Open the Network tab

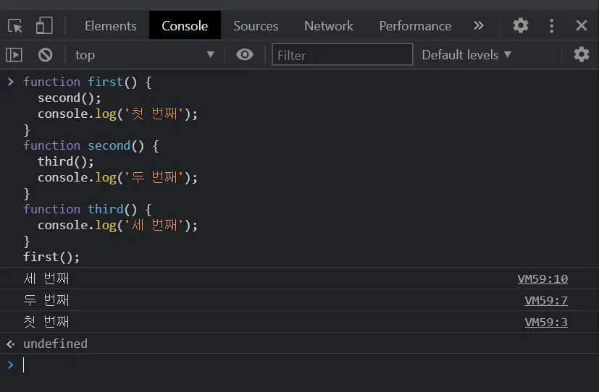(329, 26)
